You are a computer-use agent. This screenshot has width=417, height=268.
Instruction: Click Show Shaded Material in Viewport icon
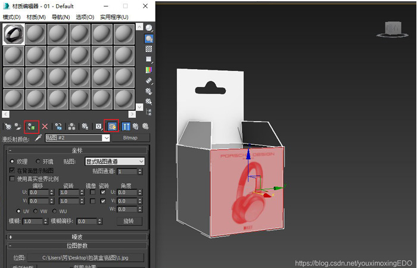click(111, 126)
